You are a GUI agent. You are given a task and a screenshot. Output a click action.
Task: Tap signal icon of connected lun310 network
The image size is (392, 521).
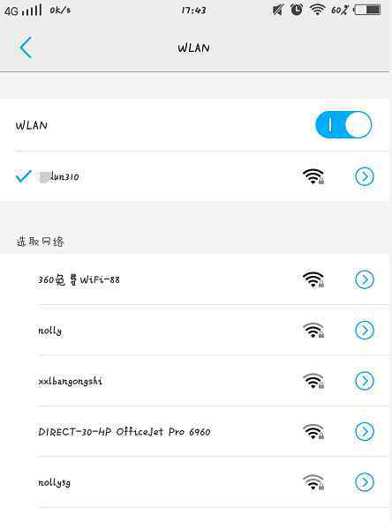313,176
